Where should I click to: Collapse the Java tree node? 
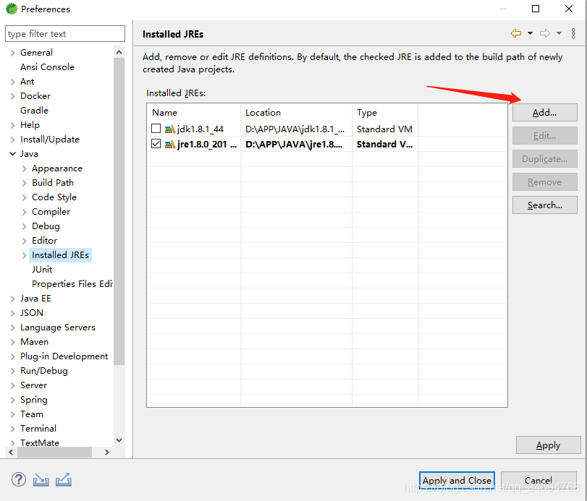[x=12, y=154]
